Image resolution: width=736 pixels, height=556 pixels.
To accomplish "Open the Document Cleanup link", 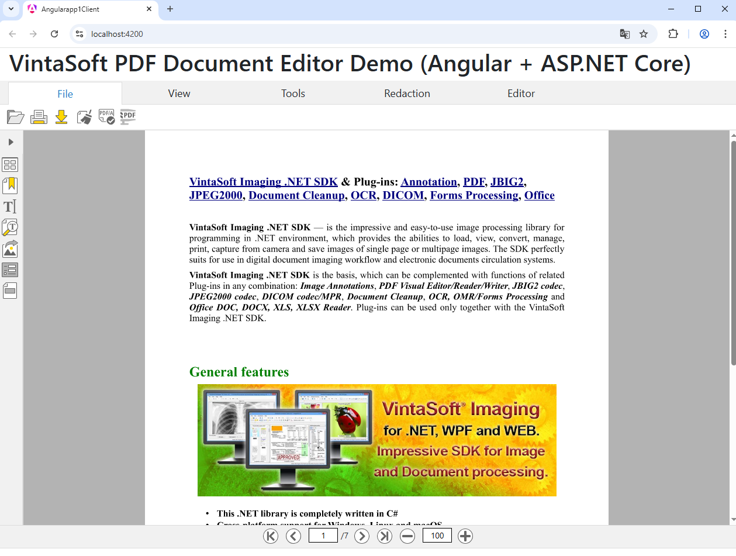I will 296,195.
